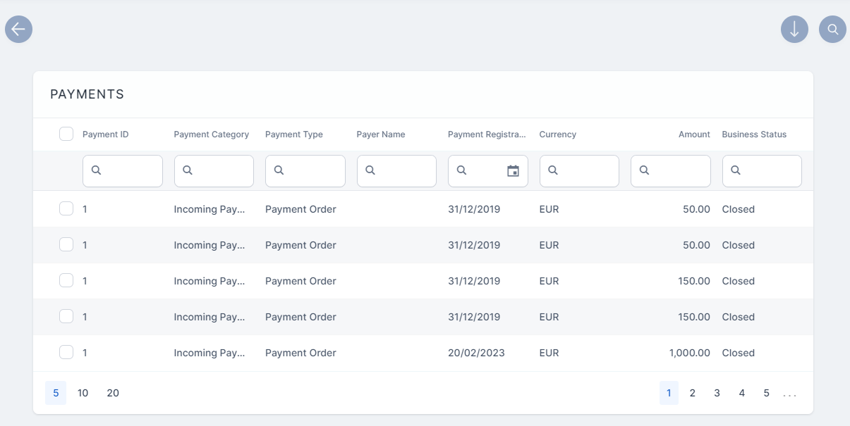The width and height of the screenshot is (850, 426).
Task: Toggle the select-all checkbox in header
Action: pyautogui.click(x=66, y=134)
